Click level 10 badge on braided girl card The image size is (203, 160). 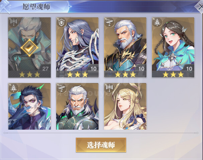pyautogui.click(x=189, y=68)
